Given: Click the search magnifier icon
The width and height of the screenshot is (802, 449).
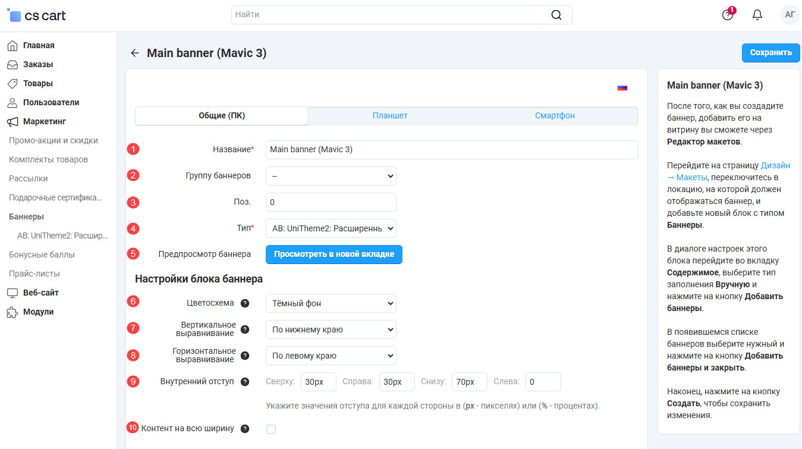Looking at the screenshot, I should (556, 15).
